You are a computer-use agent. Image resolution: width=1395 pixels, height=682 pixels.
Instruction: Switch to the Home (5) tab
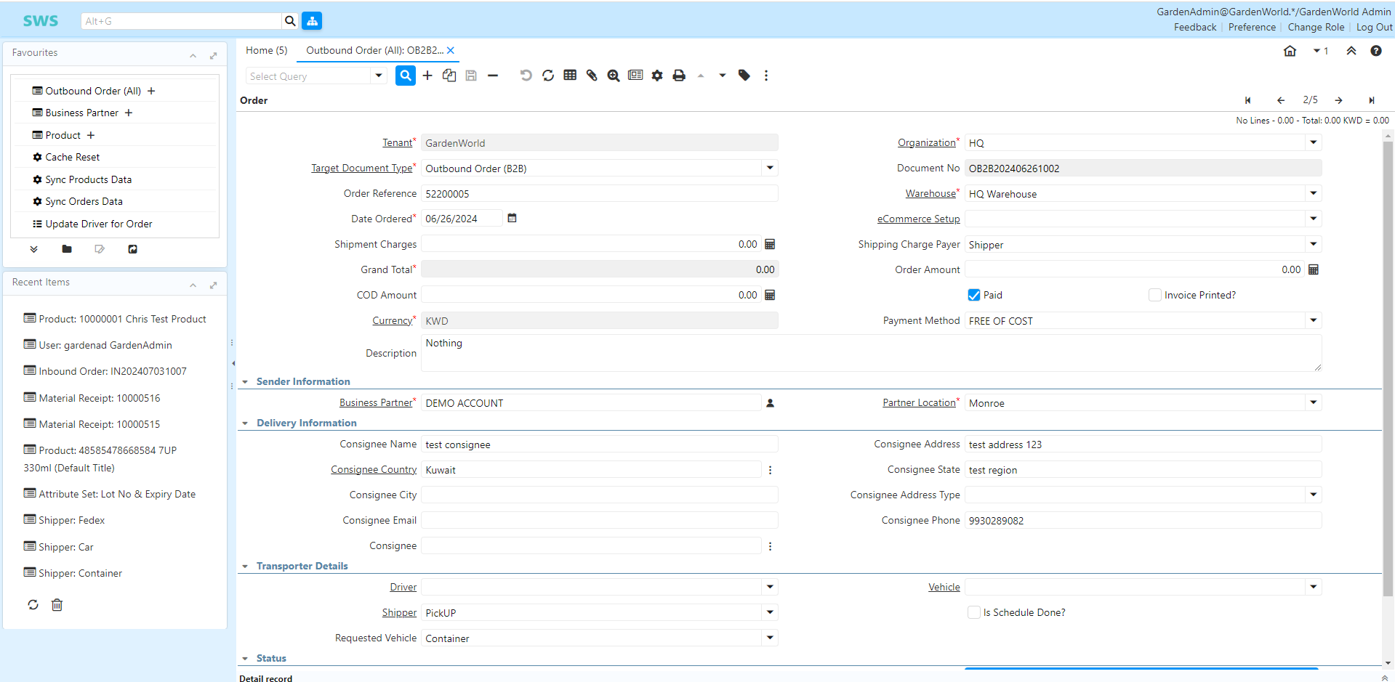coord(266,50)
